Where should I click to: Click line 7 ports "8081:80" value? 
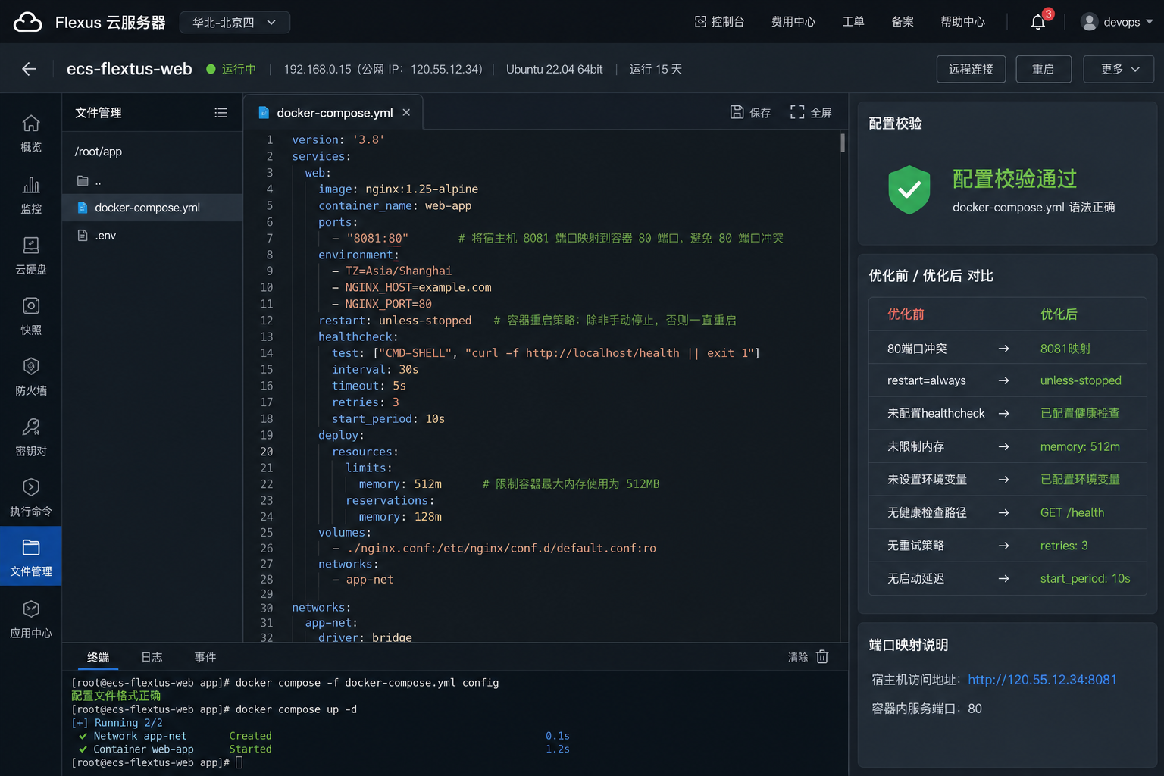377,238
